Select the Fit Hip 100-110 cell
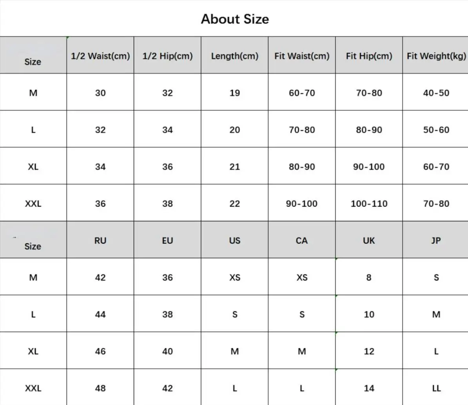Viewport: 468px width, 405px height. click(369, 204)
